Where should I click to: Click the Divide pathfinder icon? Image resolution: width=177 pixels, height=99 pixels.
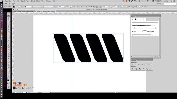[133, 69]
